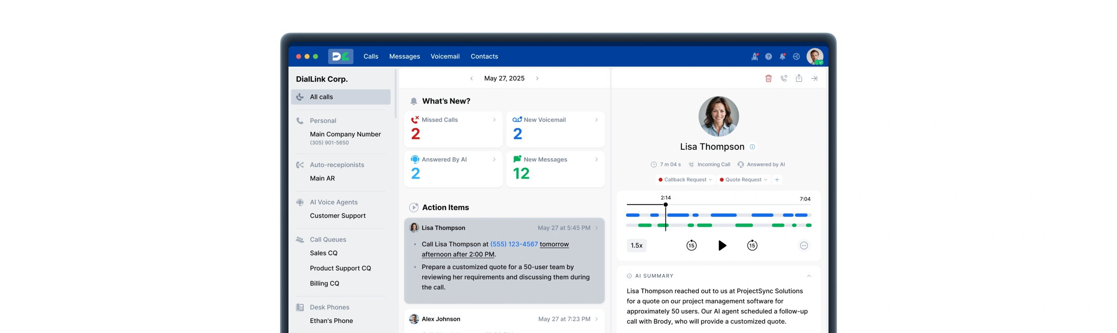Screen dimensions: 1117x333
Task: Click the playhead on the recording timeline
Action: [665, 204]
